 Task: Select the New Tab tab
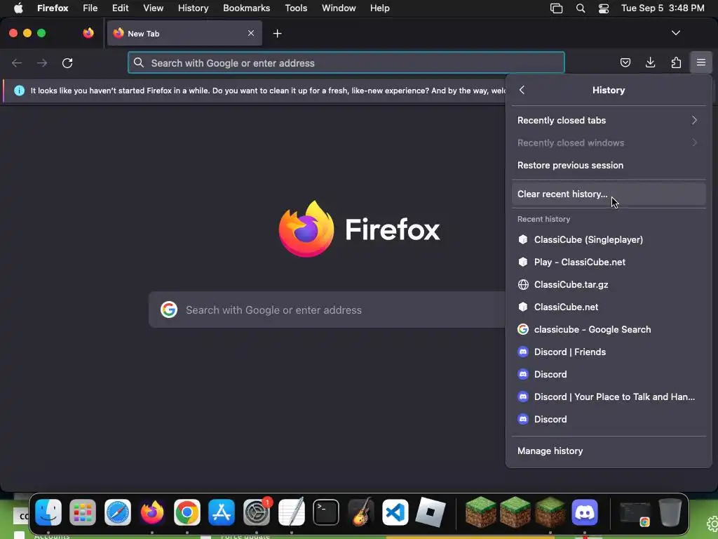(184, 33)
